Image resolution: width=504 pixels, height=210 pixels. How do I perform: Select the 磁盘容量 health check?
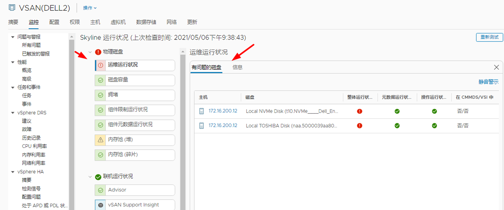coord(135,80)
